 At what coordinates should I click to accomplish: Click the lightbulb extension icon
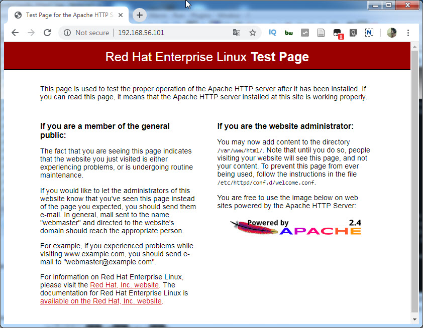tap(353, 32)
